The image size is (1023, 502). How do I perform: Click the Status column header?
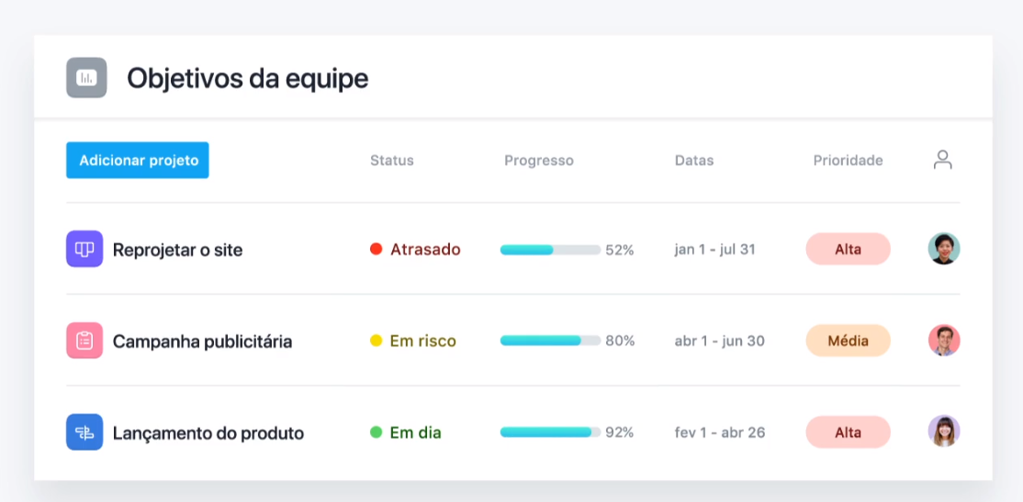(x=392, y=161)
